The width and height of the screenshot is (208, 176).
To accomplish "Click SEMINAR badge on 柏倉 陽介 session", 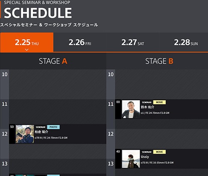I will [x=40, y=127].
